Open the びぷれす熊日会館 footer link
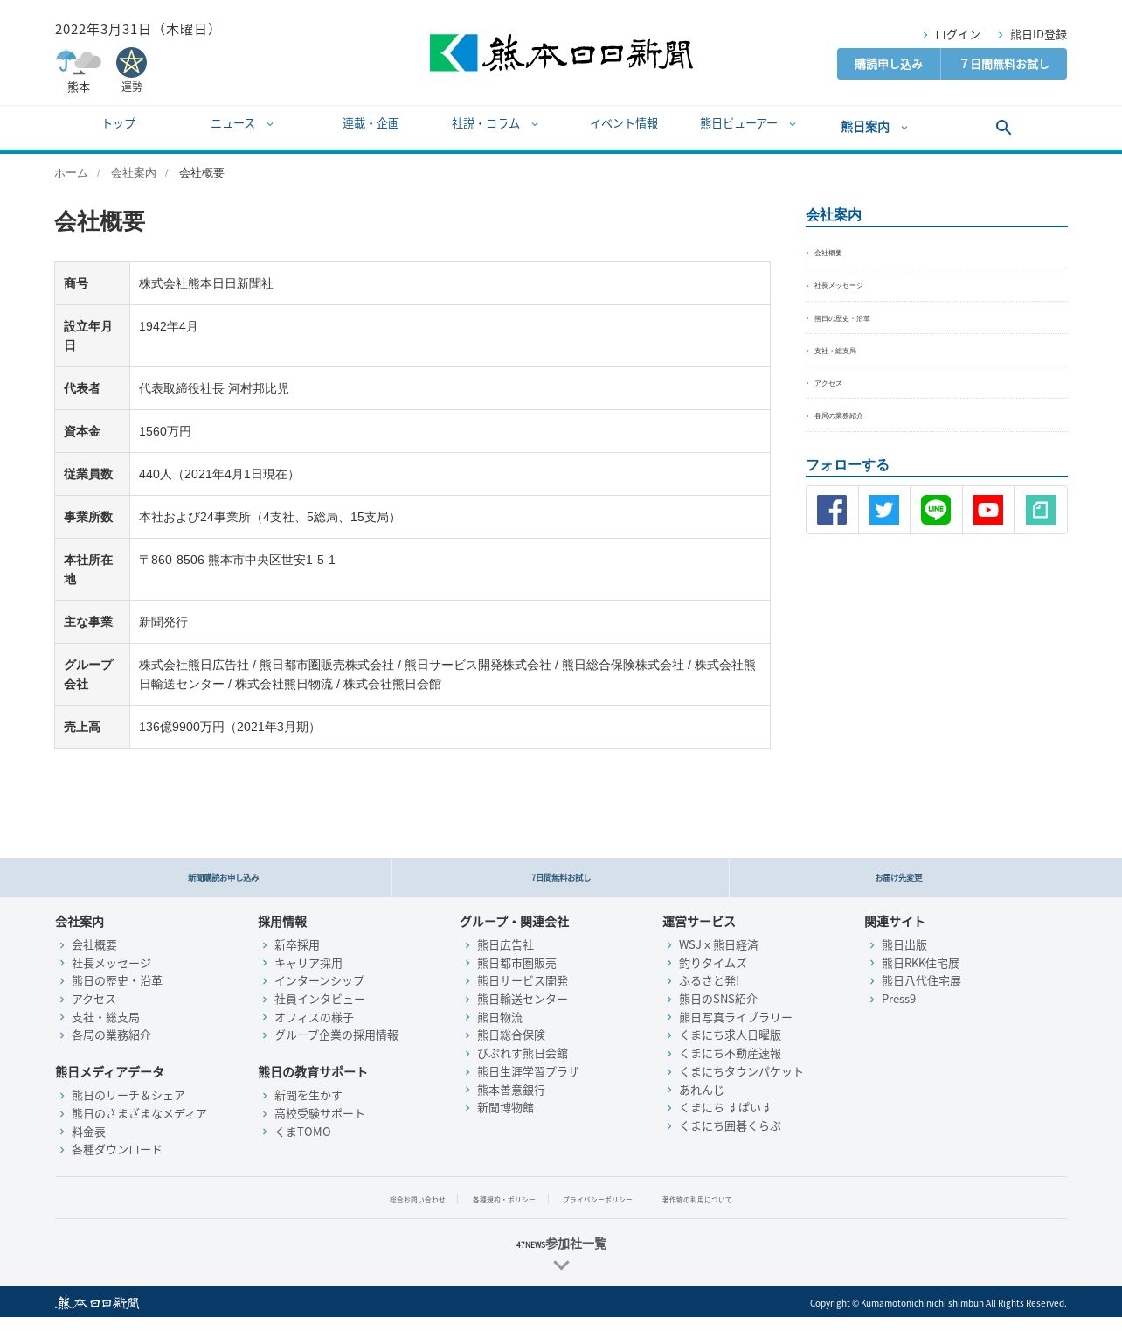 coord(523,1054)
